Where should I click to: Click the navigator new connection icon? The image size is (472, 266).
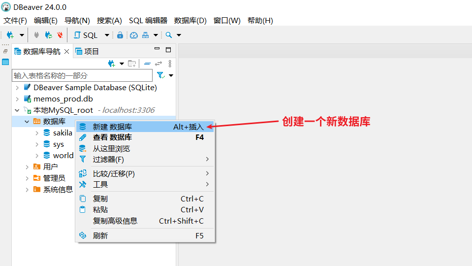(112, 64)
